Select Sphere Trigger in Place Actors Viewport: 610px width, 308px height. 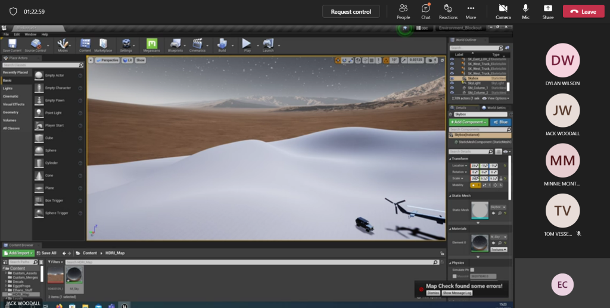[58, 213]
